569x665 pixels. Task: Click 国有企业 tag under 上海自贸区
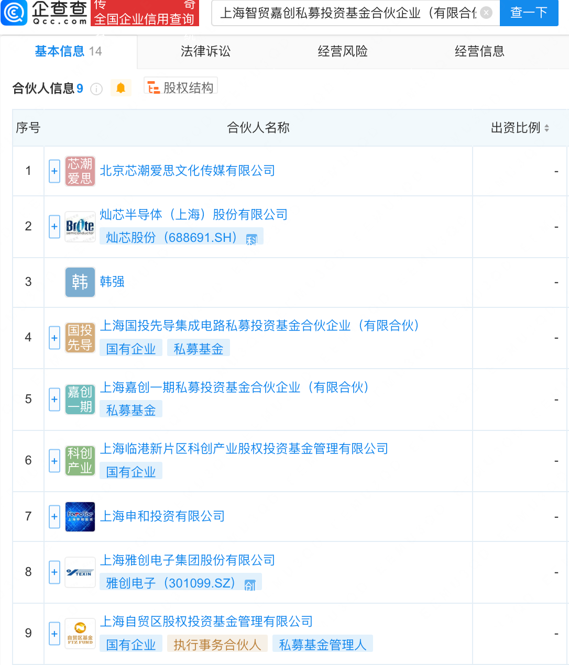click(131, 645)
